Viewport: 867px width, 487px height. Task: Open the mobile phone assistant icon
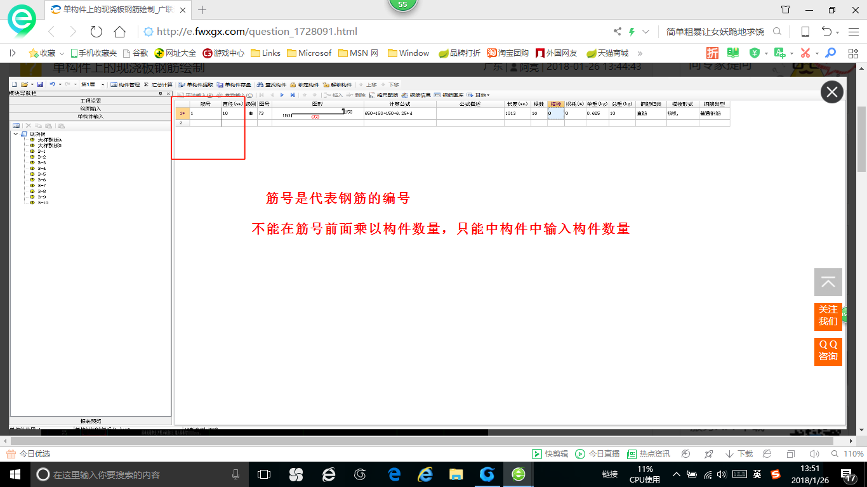point(805,32)
